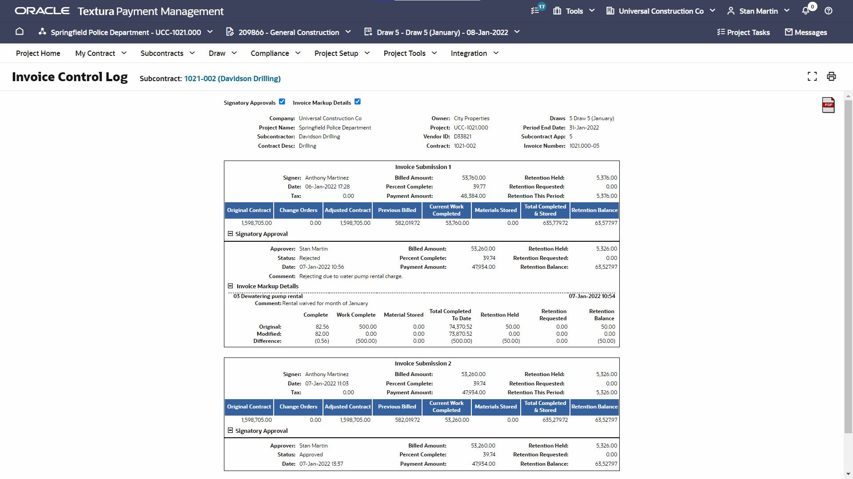Uncheck the Signatory Approvals checkbox

click(x=282, y=102)
